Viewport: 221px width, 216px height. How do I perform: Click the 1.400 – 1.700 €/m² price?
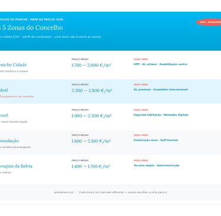click(x=91, y=166)
